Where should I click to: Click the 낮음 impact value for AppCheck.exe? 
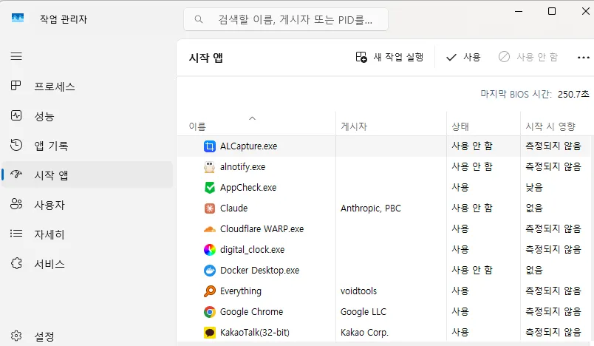point(534,187)
